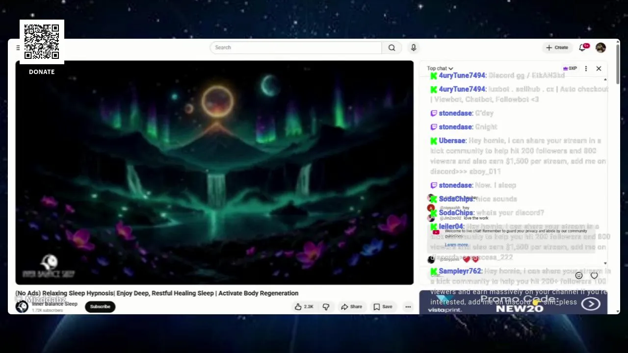This screenshot has width=628, height=353.
Task: Click the video player thumbnail
Action: [x=214, y=173]
